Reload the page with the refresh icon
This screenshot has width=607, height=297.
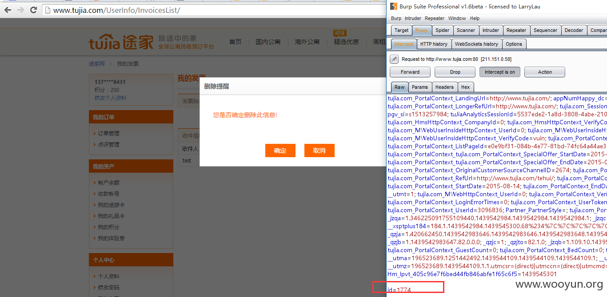click(33, 10)
